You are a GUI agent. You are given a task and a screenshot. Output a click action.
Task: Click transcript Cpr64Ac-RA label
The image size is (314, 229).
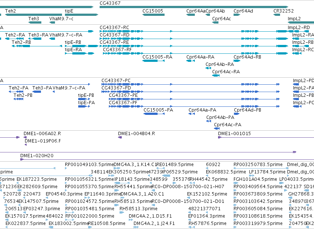tap(226, 72)
